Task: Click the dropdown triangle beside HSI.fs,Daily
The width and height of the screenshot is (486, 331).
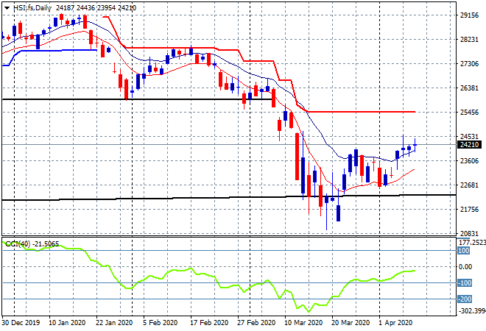Action: 7,8
